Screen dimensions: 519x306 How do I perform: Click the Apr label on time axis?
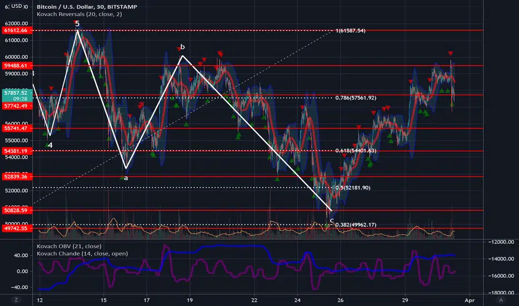[x=469, y=300]
